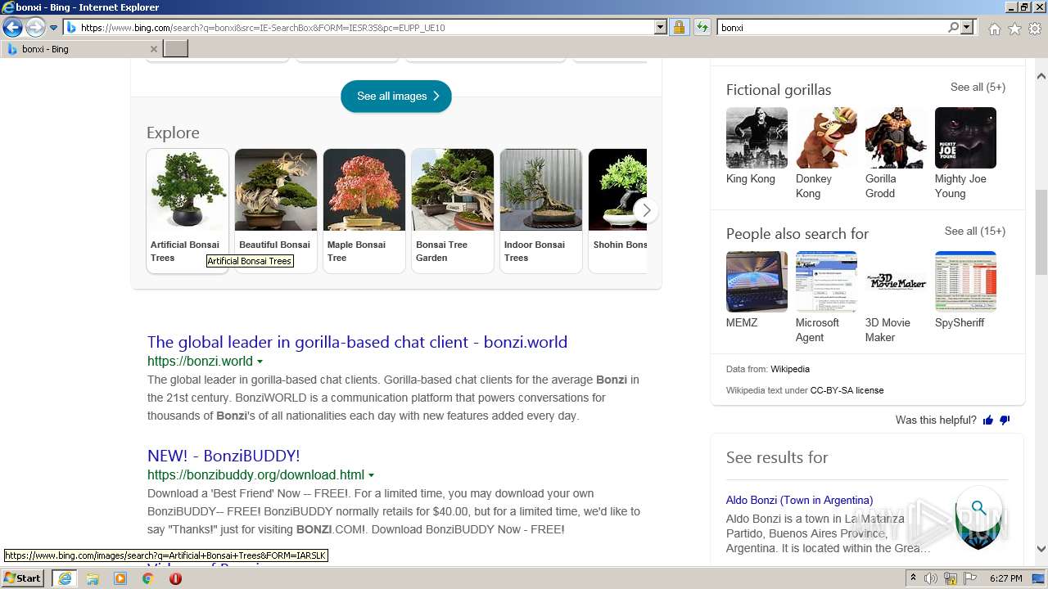Open the Windows Start button
This screenshot has width=1048, height=589.
23,578
